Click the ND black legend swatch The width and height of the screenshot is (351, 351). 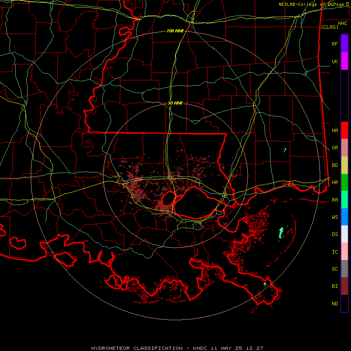click(344, 303)
